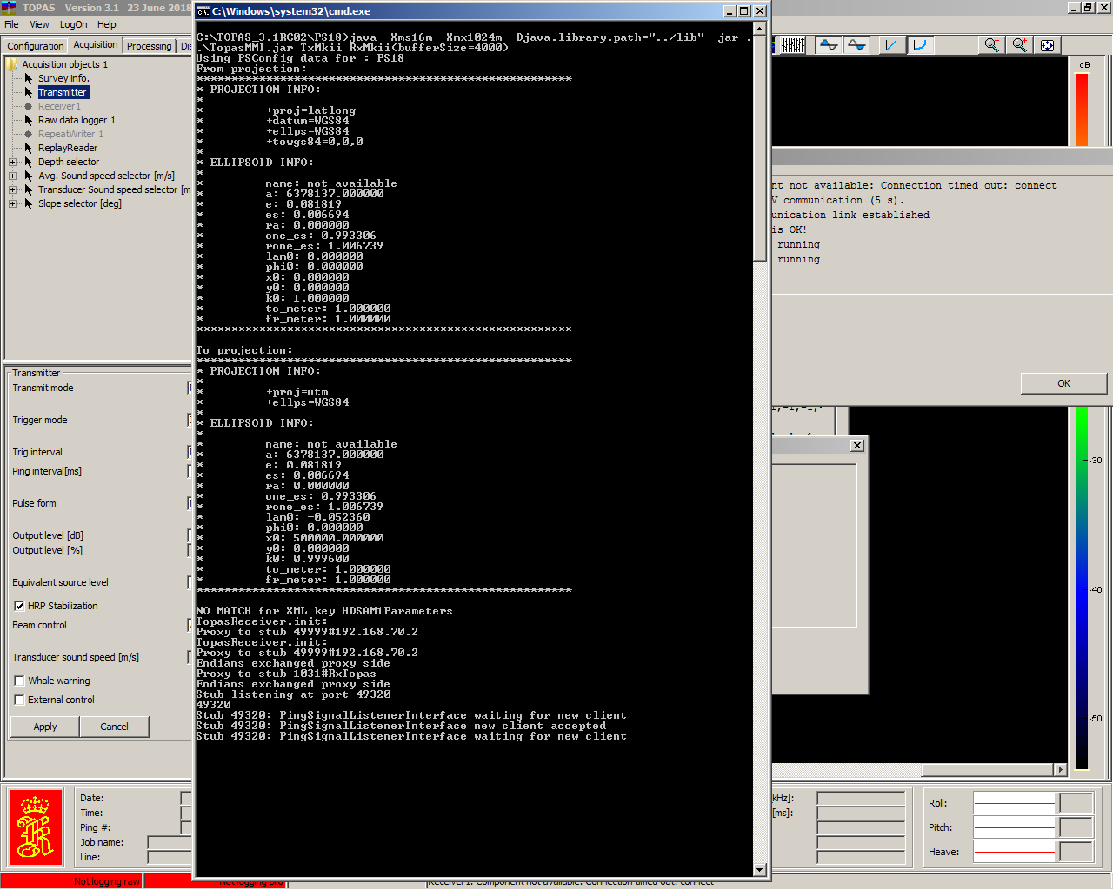Screen dimensions: 1113x890
Task: Click the cmd window scroll-down arrow
Action: pyautogui.click(x=759, y=869)
